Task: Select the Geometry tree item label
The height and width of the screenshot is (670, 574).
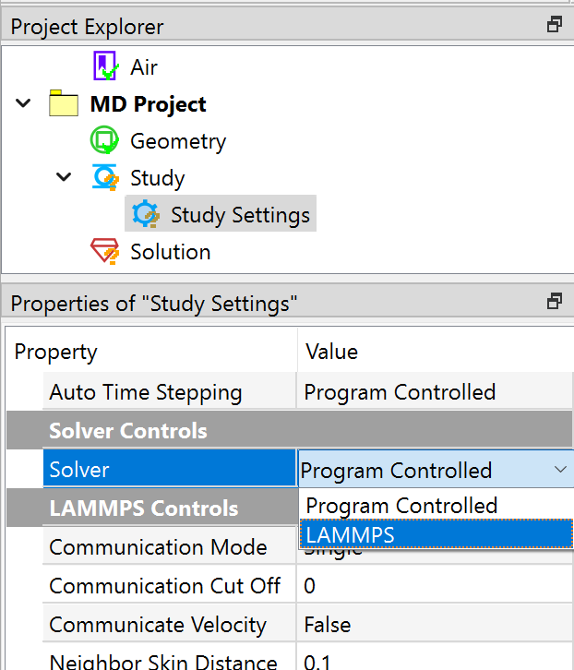Action: tap(178, 141)
